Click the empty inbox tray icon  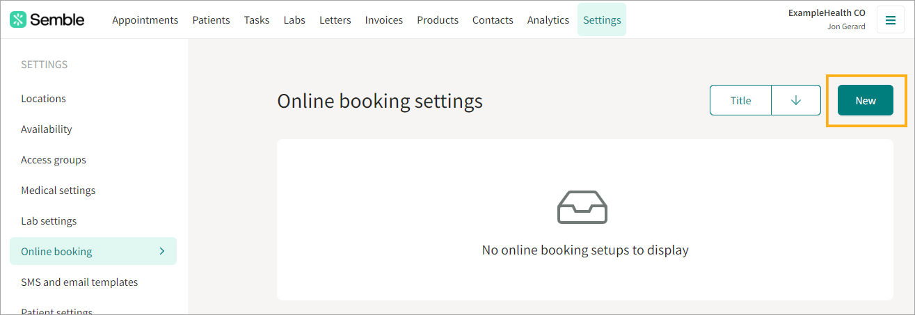(x=582, y=207)
